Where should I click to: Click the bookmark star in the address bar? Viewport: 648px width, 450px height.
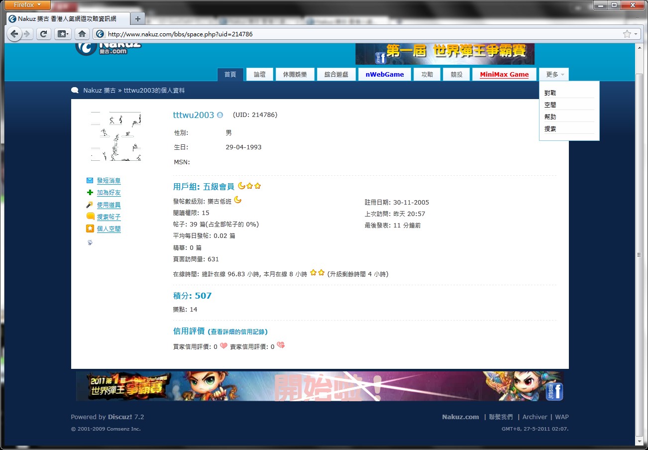click(x=627, y=34)
